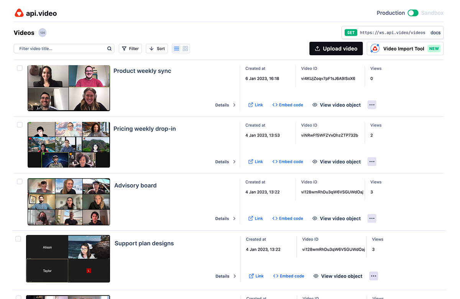Open the Filter button

(x=130, y=49)
